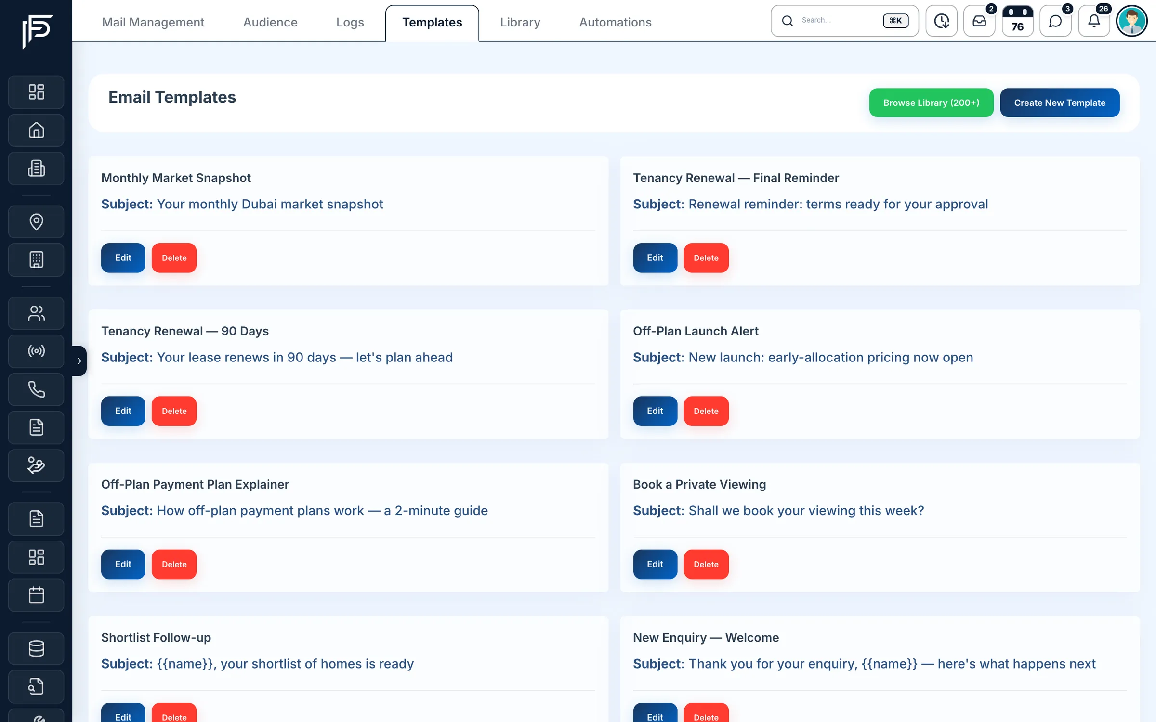Switch to the Automations tab
This screenshot has width=1156, height=722.
tap(615, 22)
